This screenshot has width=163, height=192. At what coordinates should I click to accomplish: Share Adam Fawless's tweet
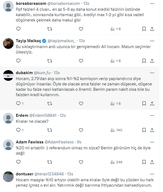(x=152, y=162)
